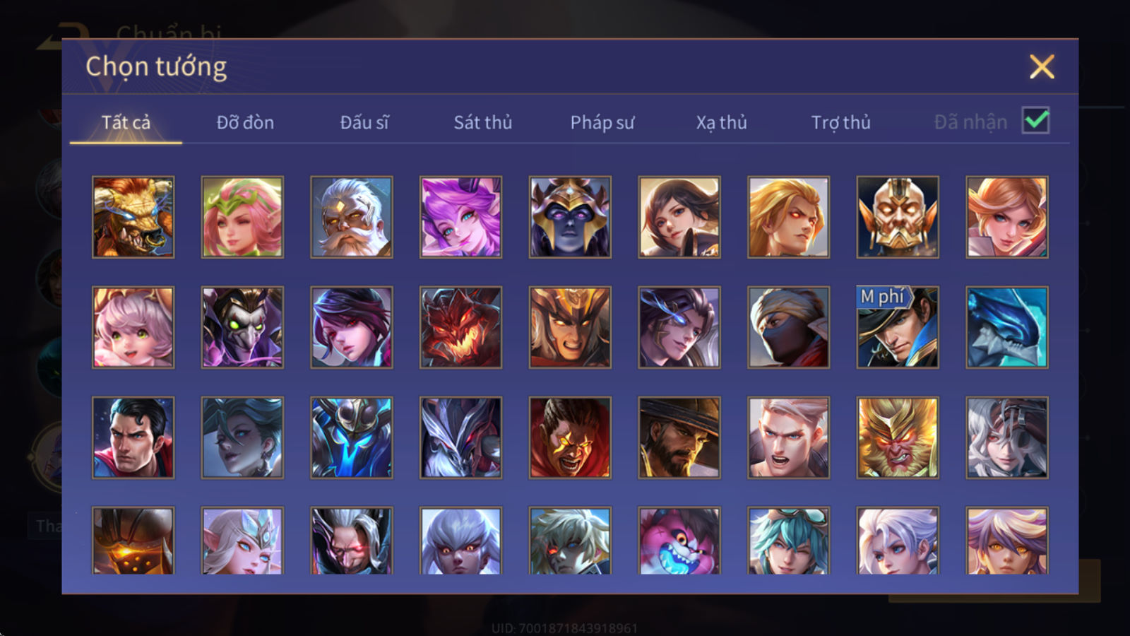
Task: Select the red demon face hero portrait
Action: tap(461, 327)
